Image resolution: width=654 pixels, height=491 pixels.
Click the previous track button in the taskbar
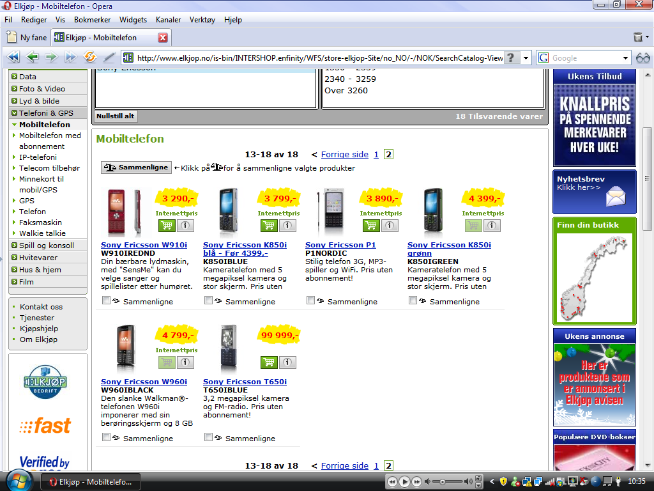pos(392,481)
